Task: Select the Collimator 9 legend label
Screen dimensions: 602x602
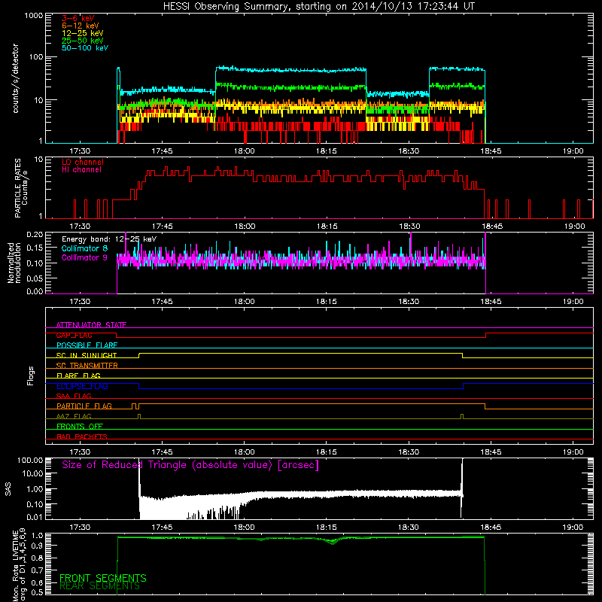Action: (x=84, y=257)
